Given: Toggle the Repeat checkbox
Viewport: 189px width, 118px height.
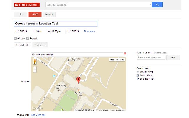Looking at the screenshot, I should (27, 38).
